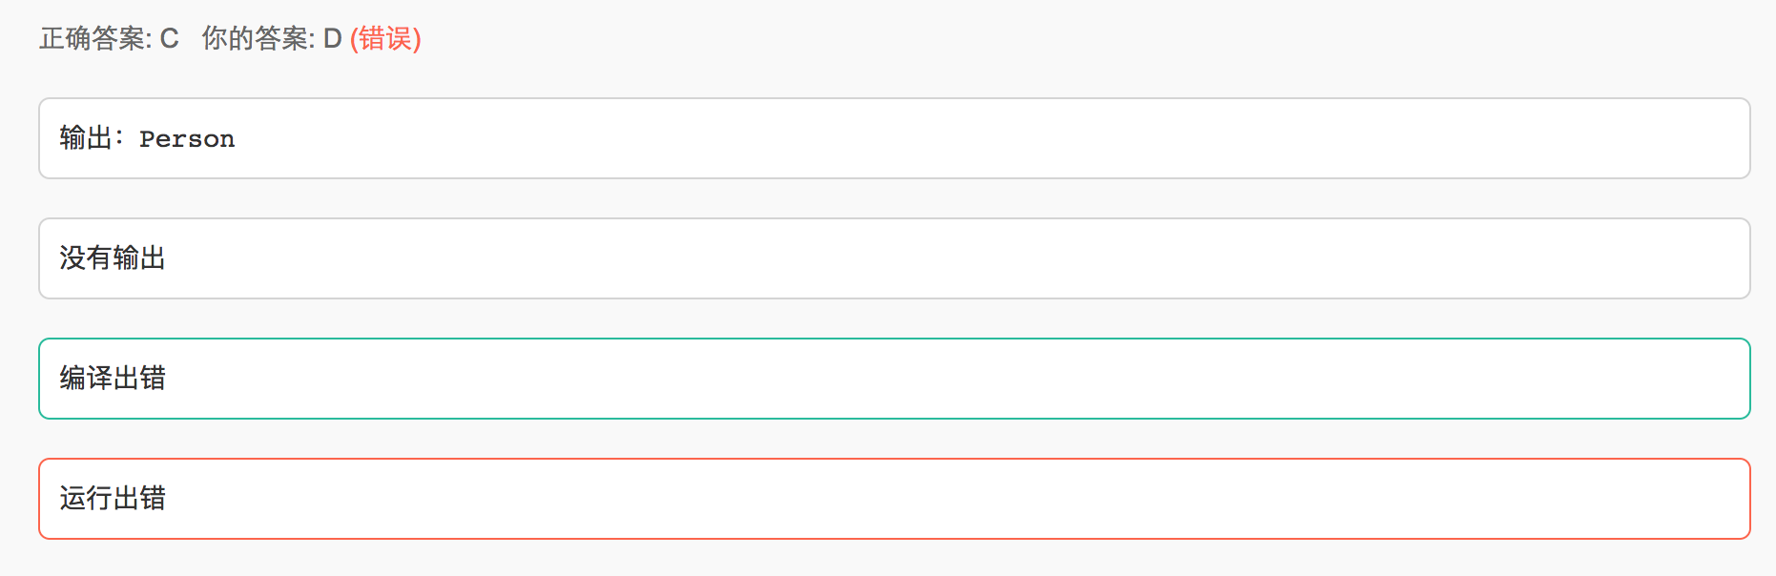Click the text '运行出错'

coord(113,499)
